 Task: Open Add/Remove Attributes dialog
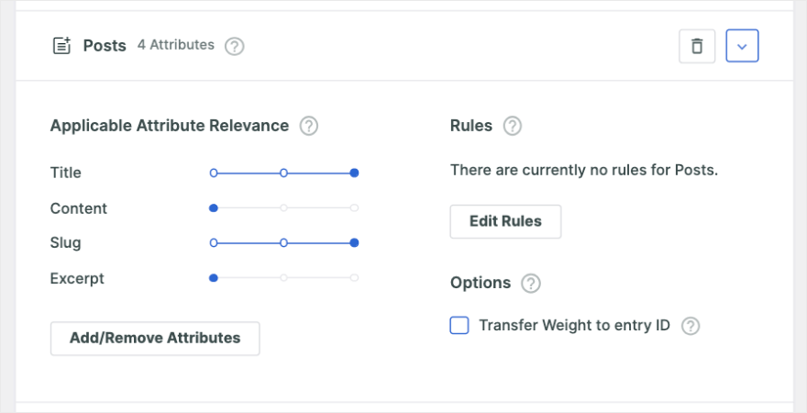click(155, 339)
